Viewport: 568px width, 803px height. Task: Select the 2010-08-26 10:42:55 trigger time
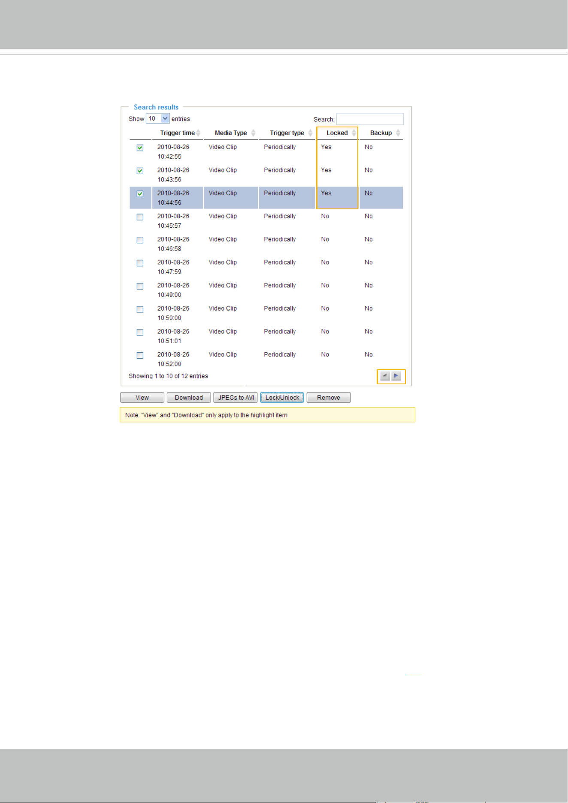pos(173,152)
